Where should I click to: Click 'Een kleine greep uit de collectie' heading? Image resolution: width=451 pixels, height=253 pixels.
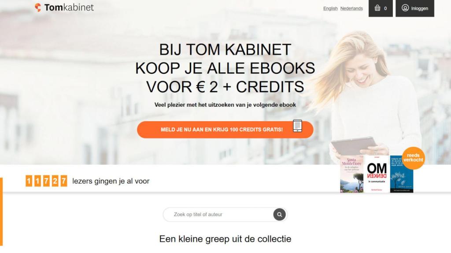point(225,239)
